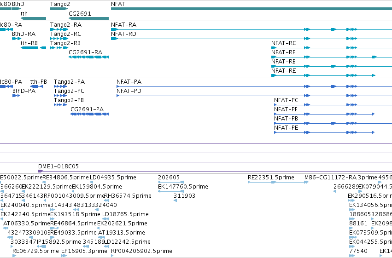Click the Tango2-RC transcript label
The width and height of the screenshot is (392, 258).
(x=65, y=34)
